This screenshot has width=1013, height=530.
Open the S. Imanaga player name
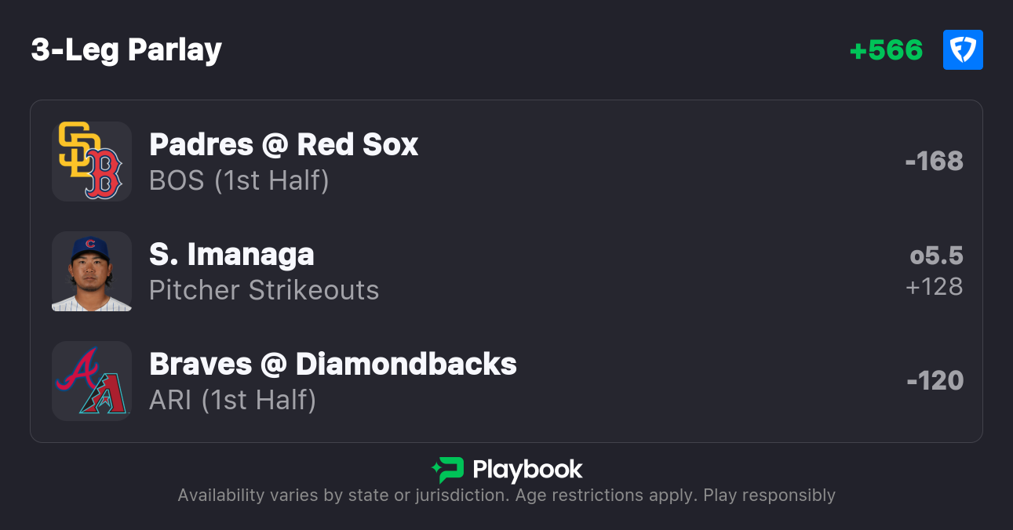click(231, 255)
